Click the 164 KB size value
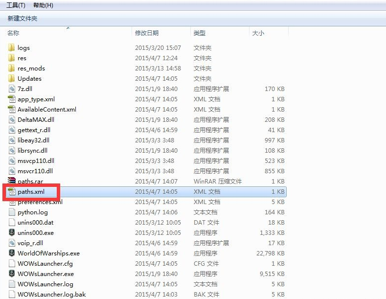 point(274,212)
